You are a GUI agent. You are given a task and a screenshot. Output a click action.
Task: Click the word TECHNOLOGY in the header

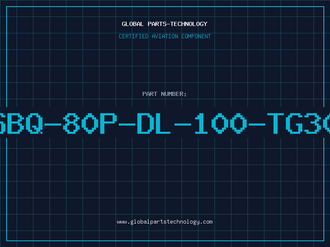(189, 24)
